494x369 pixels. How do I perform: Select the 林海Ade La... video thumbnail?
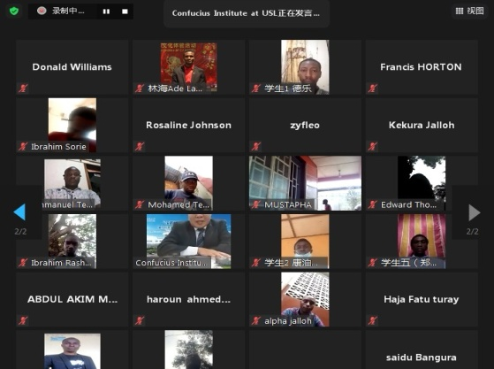tap(188, 67)
